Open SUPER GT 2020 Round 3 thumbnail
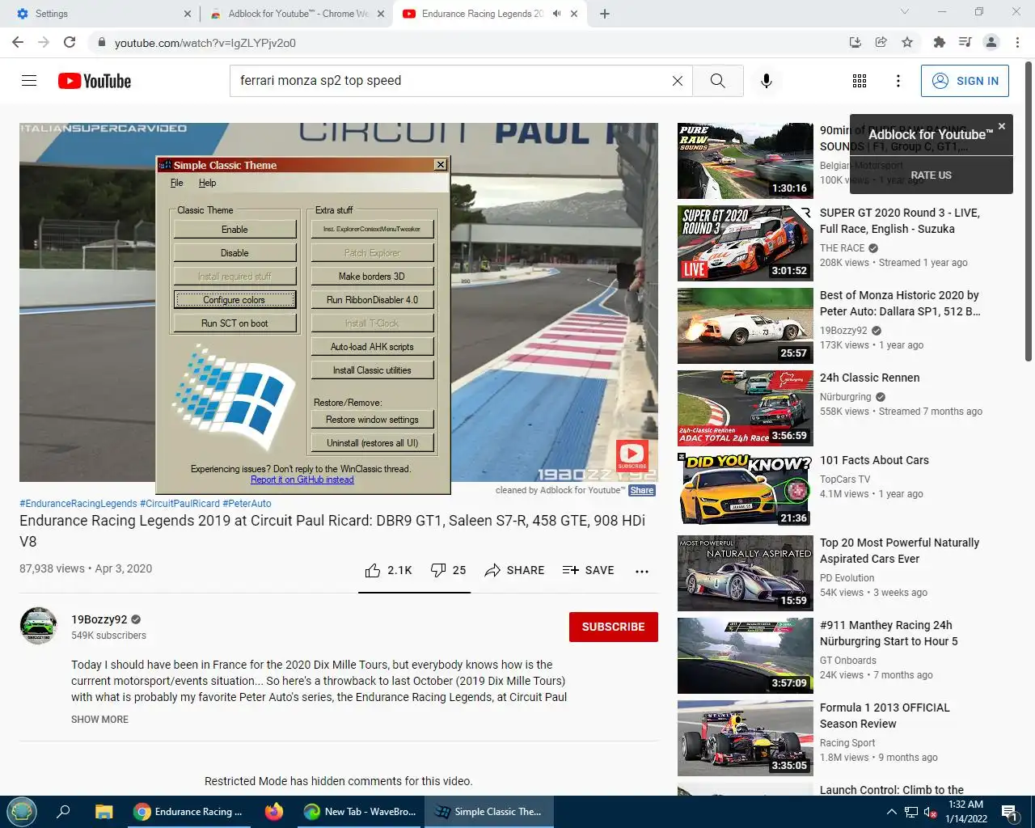 click(746, 243)
